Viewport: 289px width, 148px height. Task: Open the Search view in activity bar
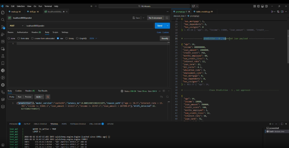[3, 20]
